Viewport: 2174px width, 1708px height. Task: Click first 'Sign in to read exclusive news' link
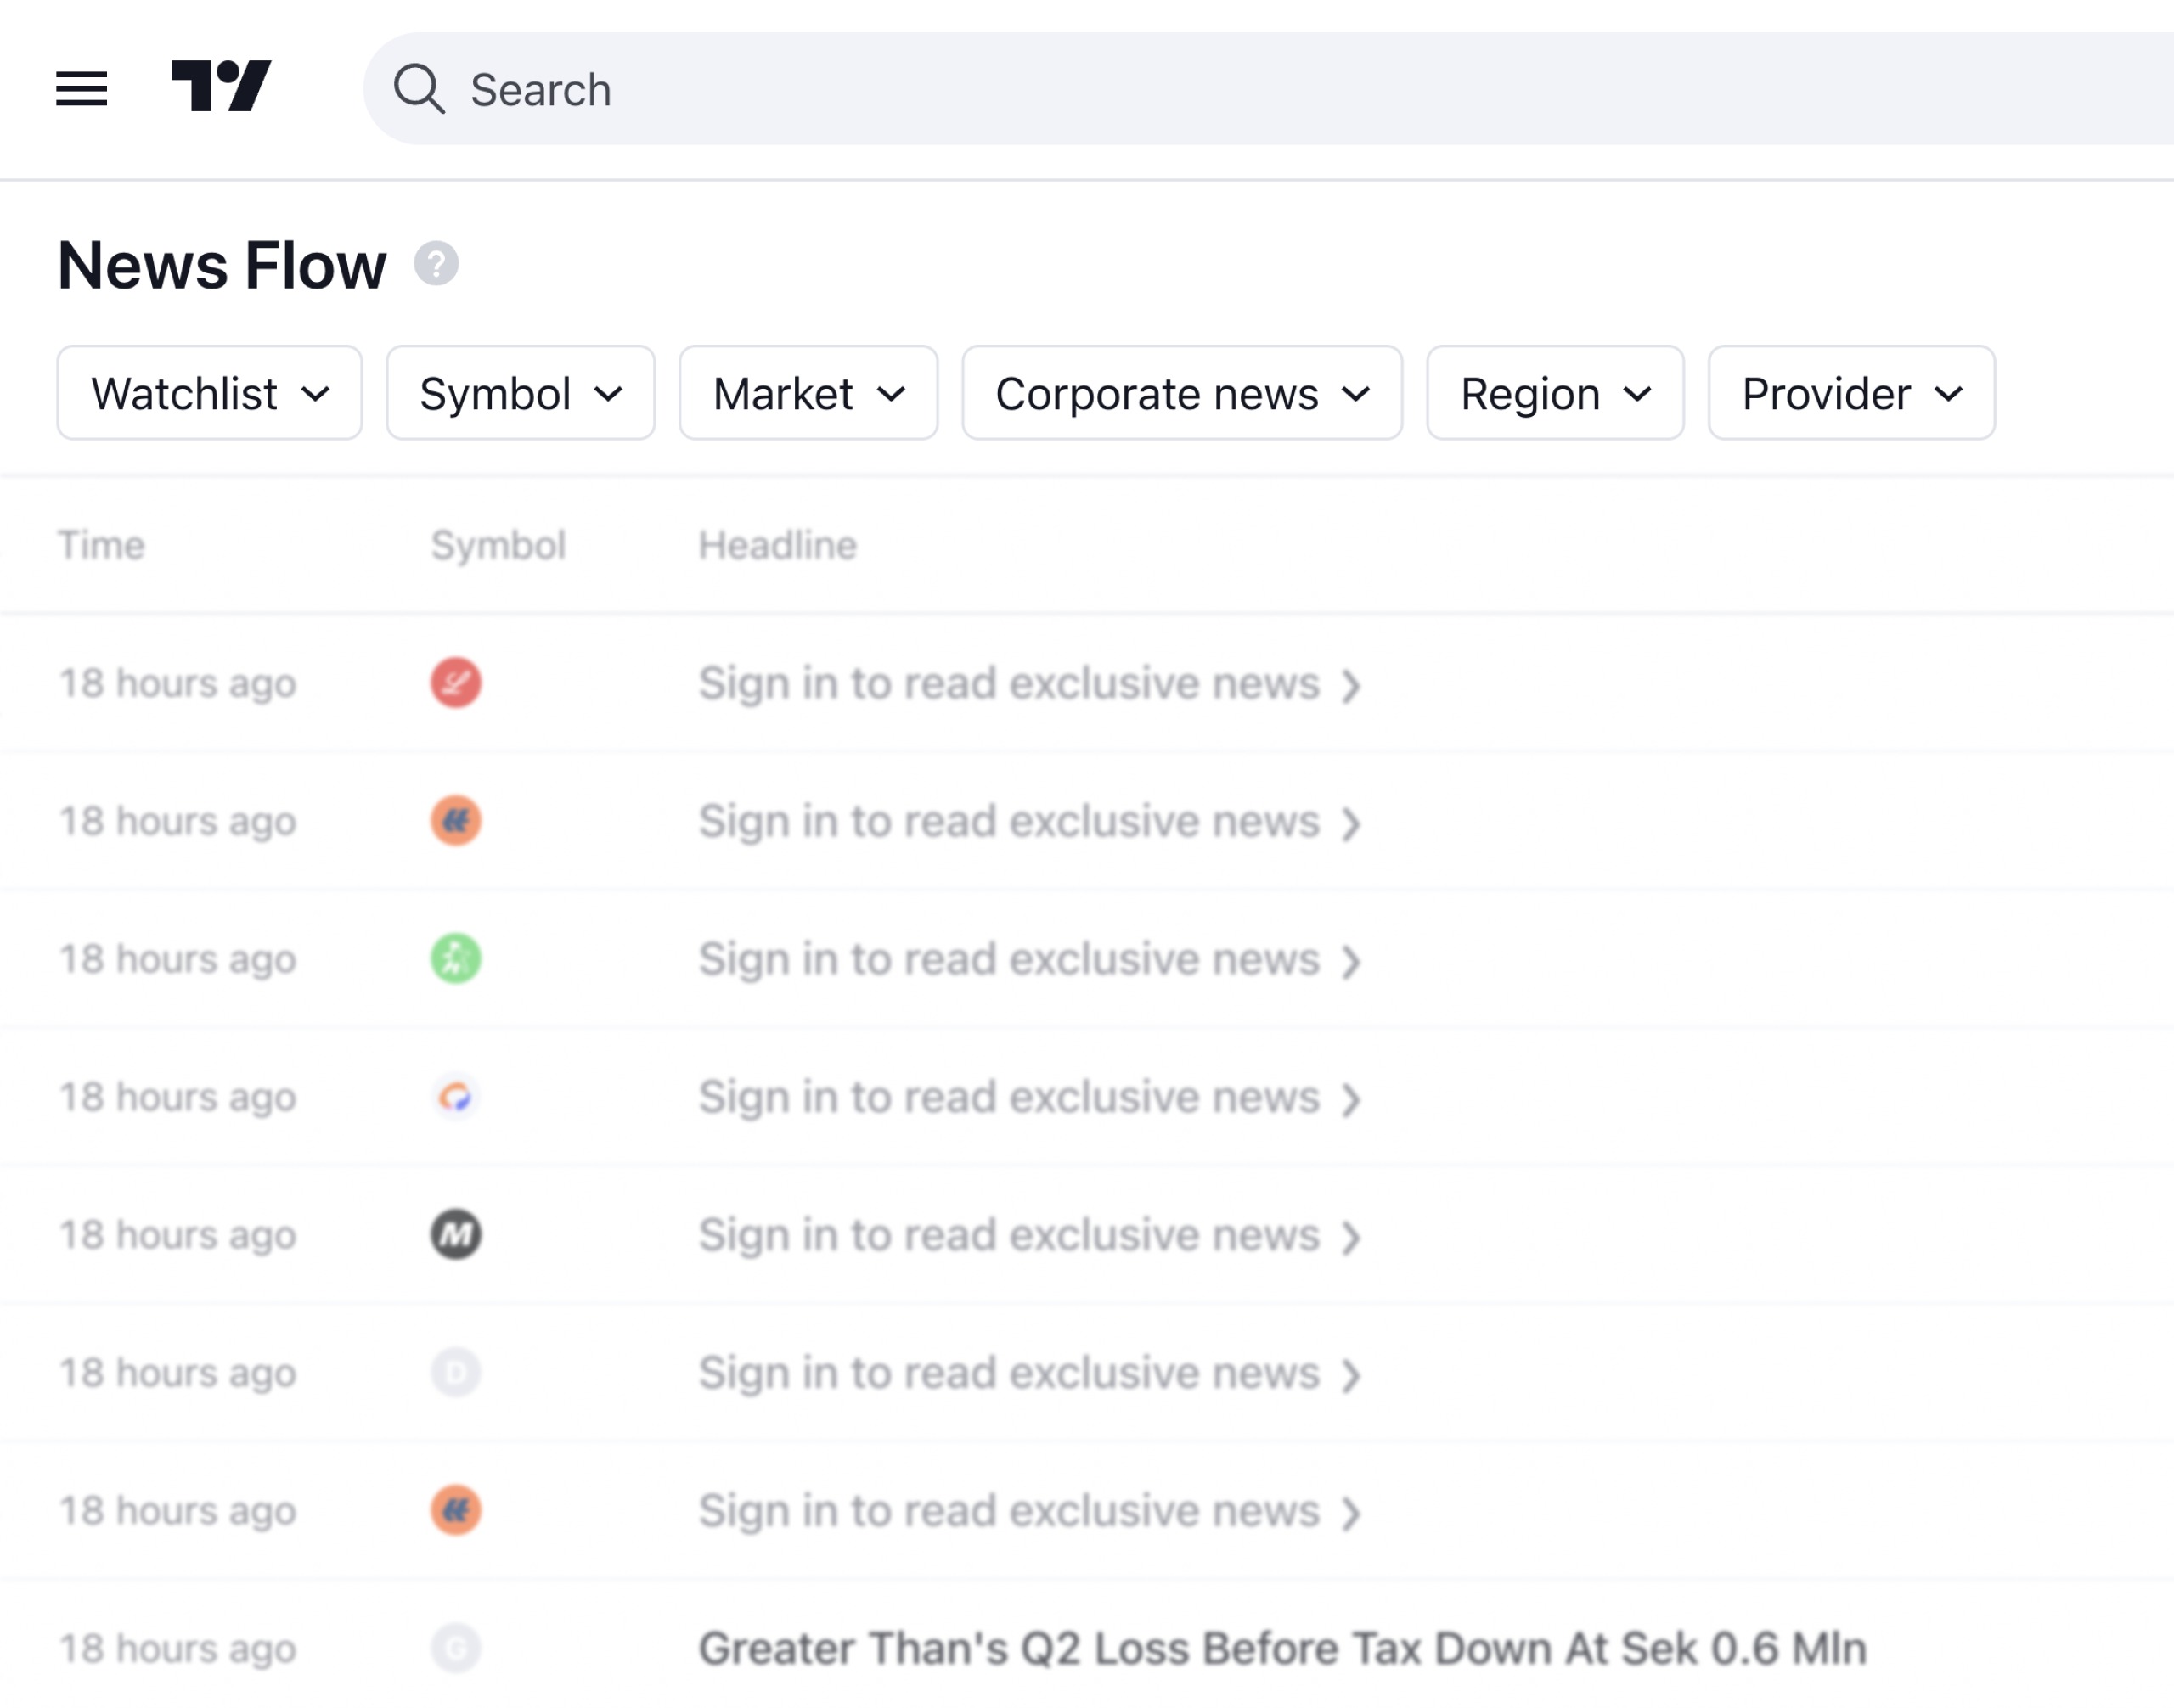click(x=1030, y=685)
